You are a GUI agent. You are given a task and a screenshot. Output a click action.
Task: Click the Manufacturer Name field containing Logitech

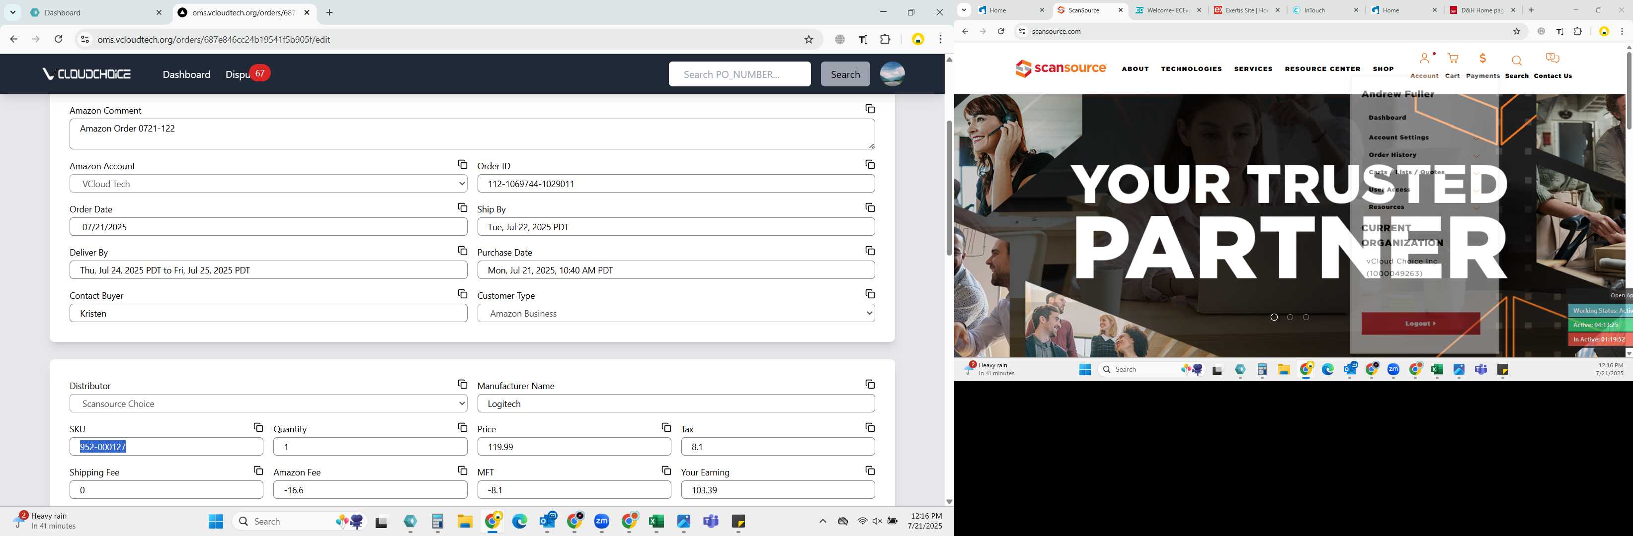coord(676,404)
